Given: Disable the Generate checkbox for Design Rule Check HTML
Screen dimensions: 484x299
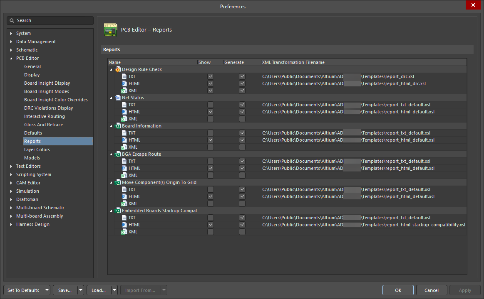Looking at the screenshot, I should pos(242,83).
